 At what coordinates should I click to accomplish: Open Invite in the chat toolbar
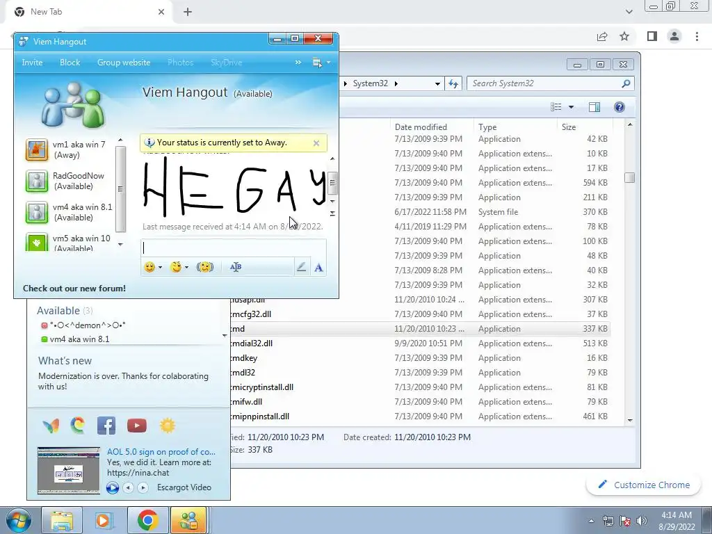click(x=32, y=63)
